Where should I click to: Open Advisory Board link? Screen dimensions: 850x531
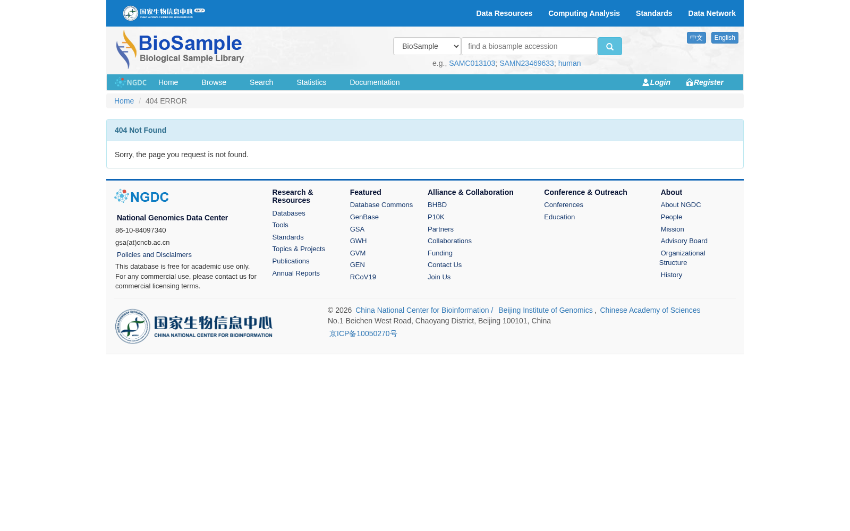point(684,241)
